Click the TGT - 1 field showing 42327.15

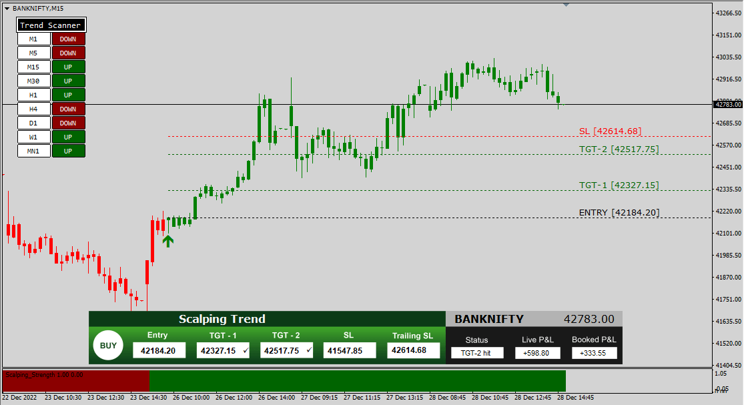[x=223, y=350]
